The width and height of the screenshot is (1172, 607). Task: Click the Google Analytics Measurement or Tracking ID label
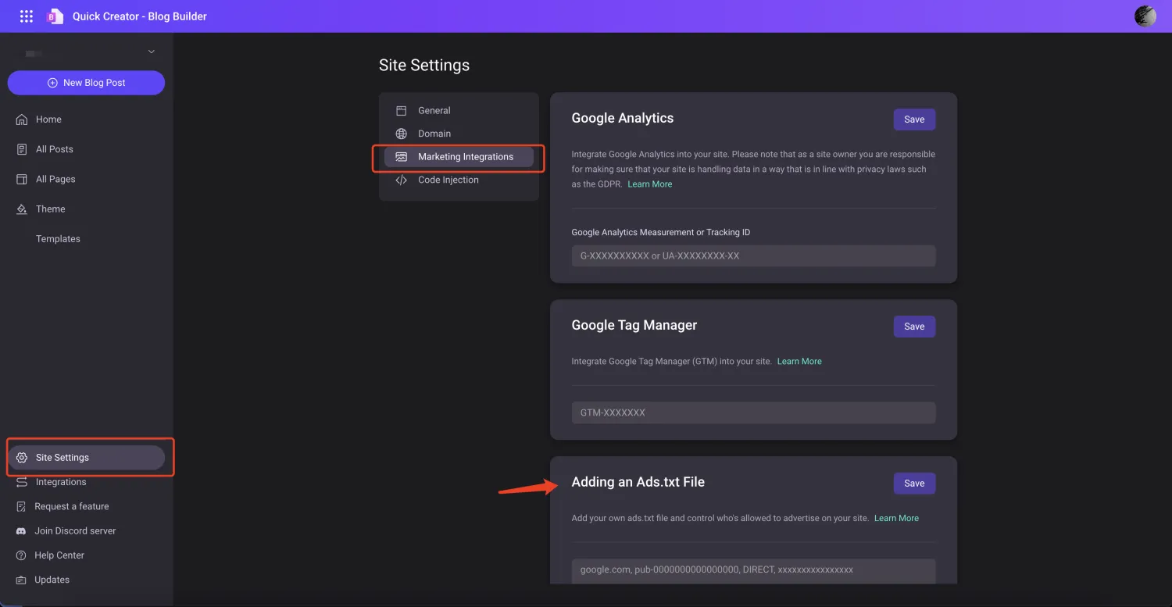[661, 233]
